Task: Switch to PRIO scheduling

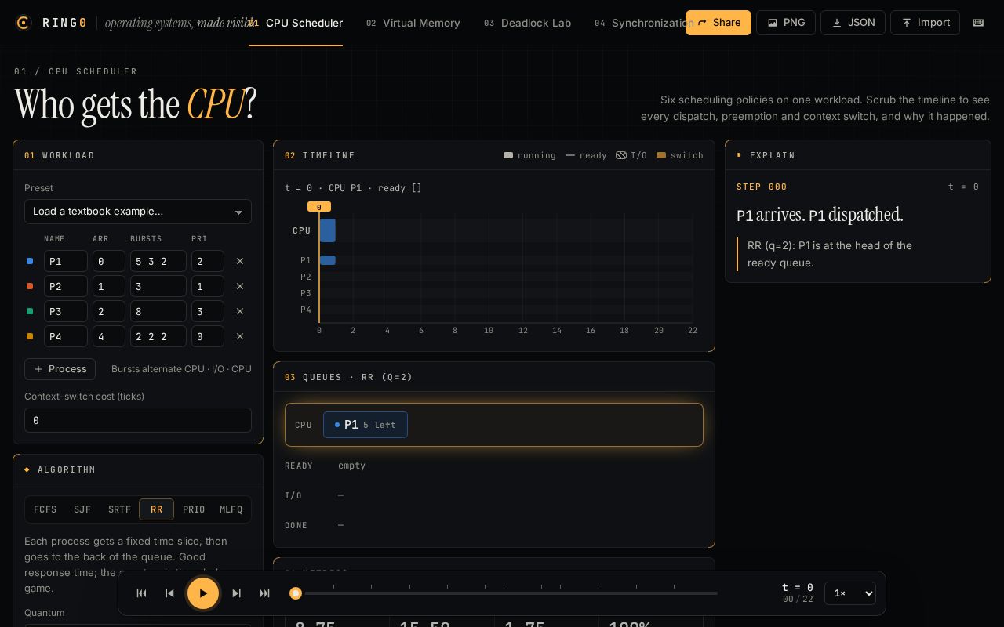Action: (x=194, y=509)
